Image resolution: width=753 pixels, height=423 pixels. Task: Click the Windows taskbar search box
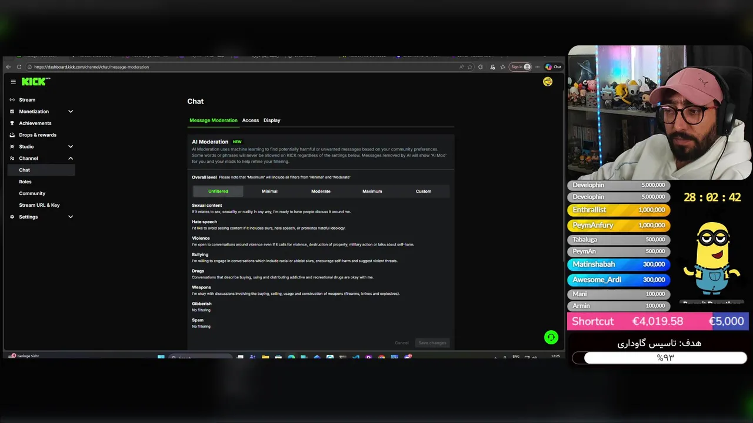pos(200,357)
